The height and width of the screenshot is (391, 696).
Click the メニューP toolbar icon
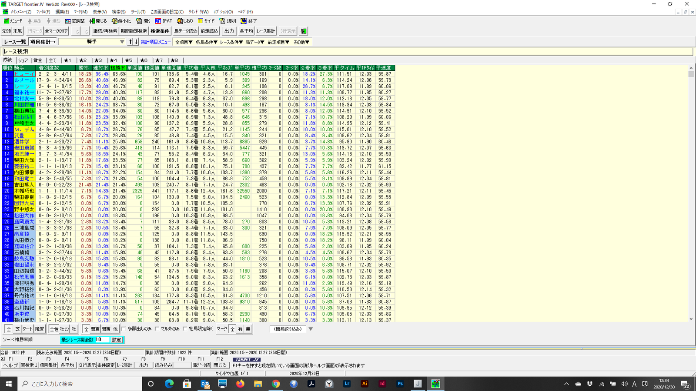13,21
